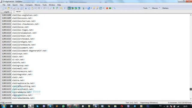The height and width of the screenshot is (108, 192).
Task: Click the Open file toolbar icon
Action: pos(8,8)
